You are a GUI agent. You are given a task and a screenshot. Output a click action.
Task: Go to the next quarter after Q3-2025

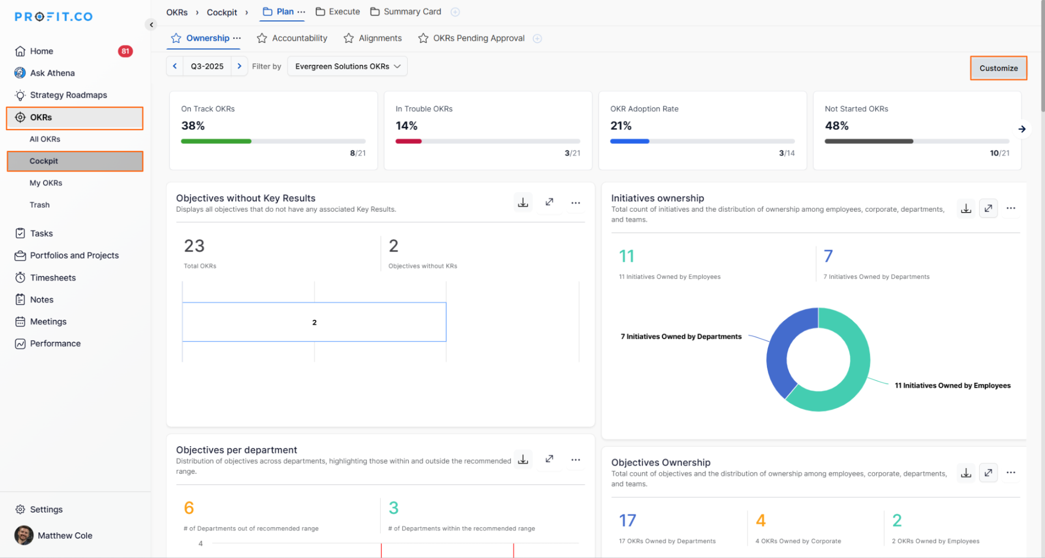[x=239, y=66]
